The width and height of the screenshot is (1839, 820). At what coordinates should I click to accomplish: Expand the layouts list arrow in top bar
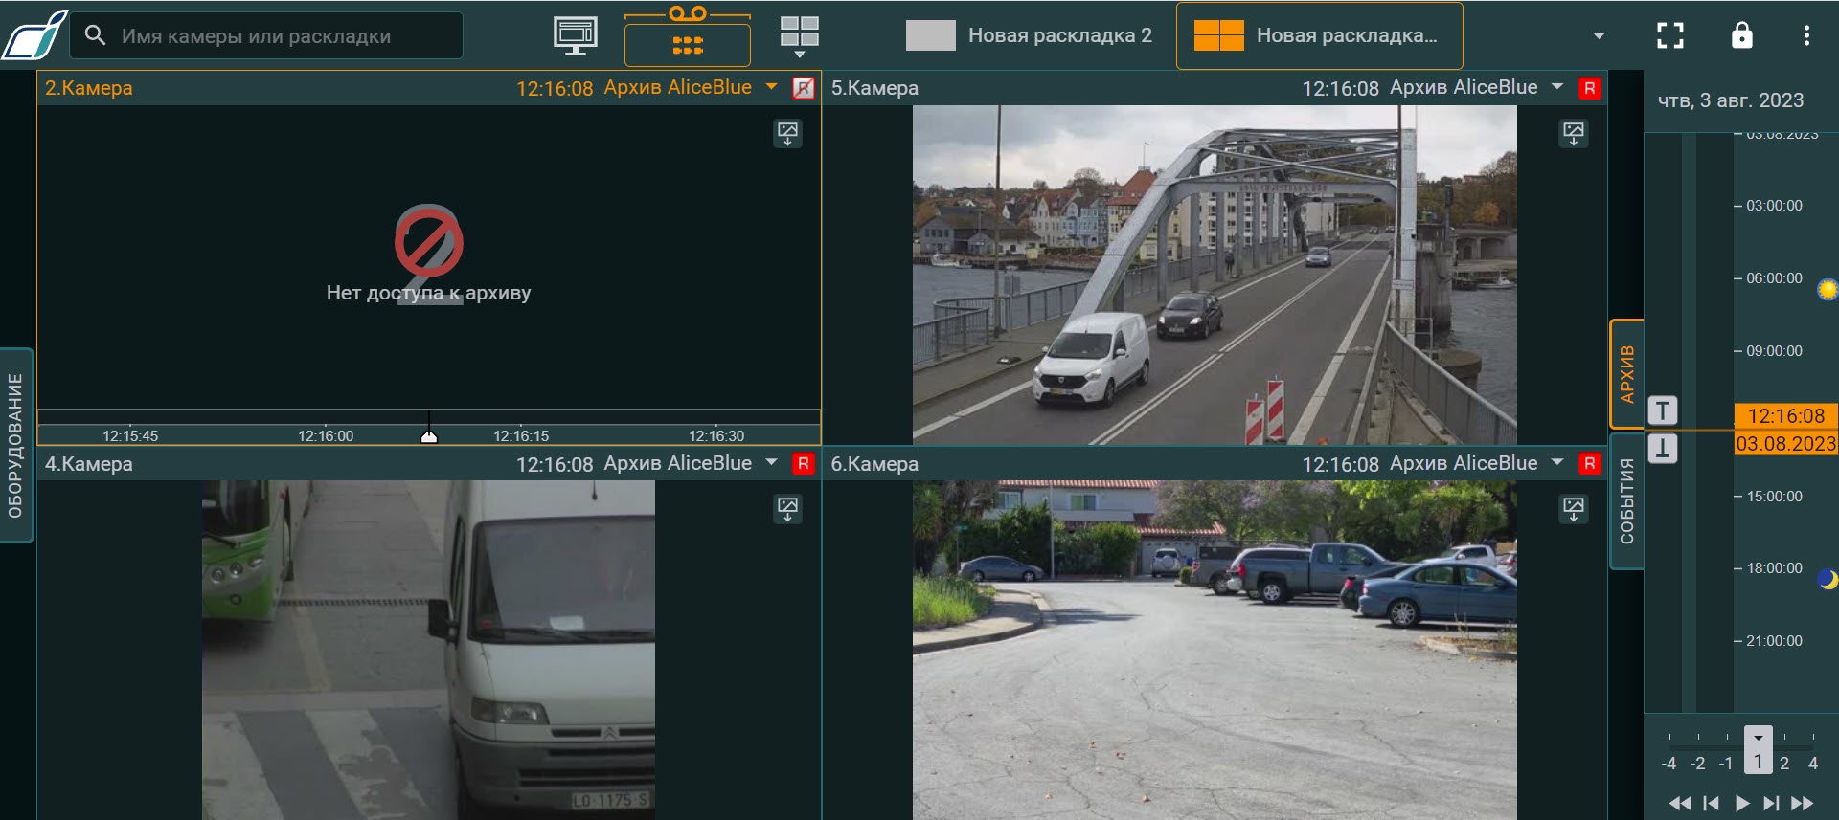point(1598,36)
